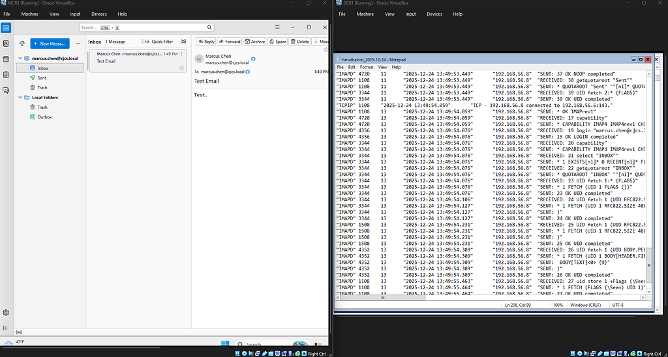Click the Marcus Chen avatar circle
The image size is (668, 357).
tap(198, 59)
